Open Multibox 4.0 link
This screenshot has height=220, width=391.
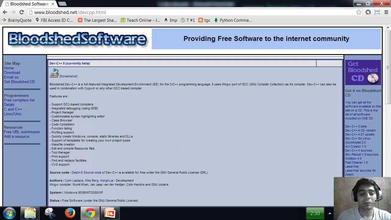coord(353,159)
